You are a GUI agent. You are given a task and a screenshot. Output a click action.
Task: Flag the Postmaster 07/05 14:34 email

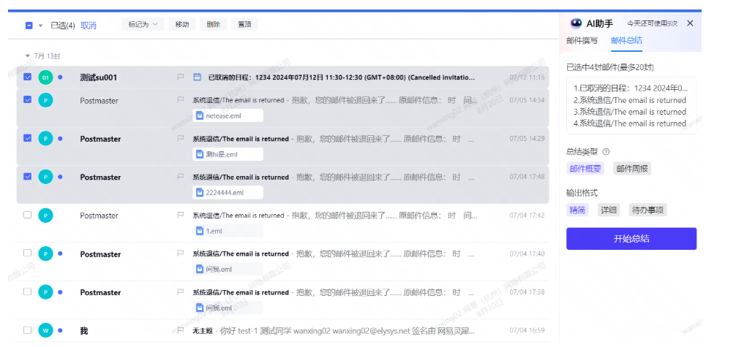click(181, 100)
